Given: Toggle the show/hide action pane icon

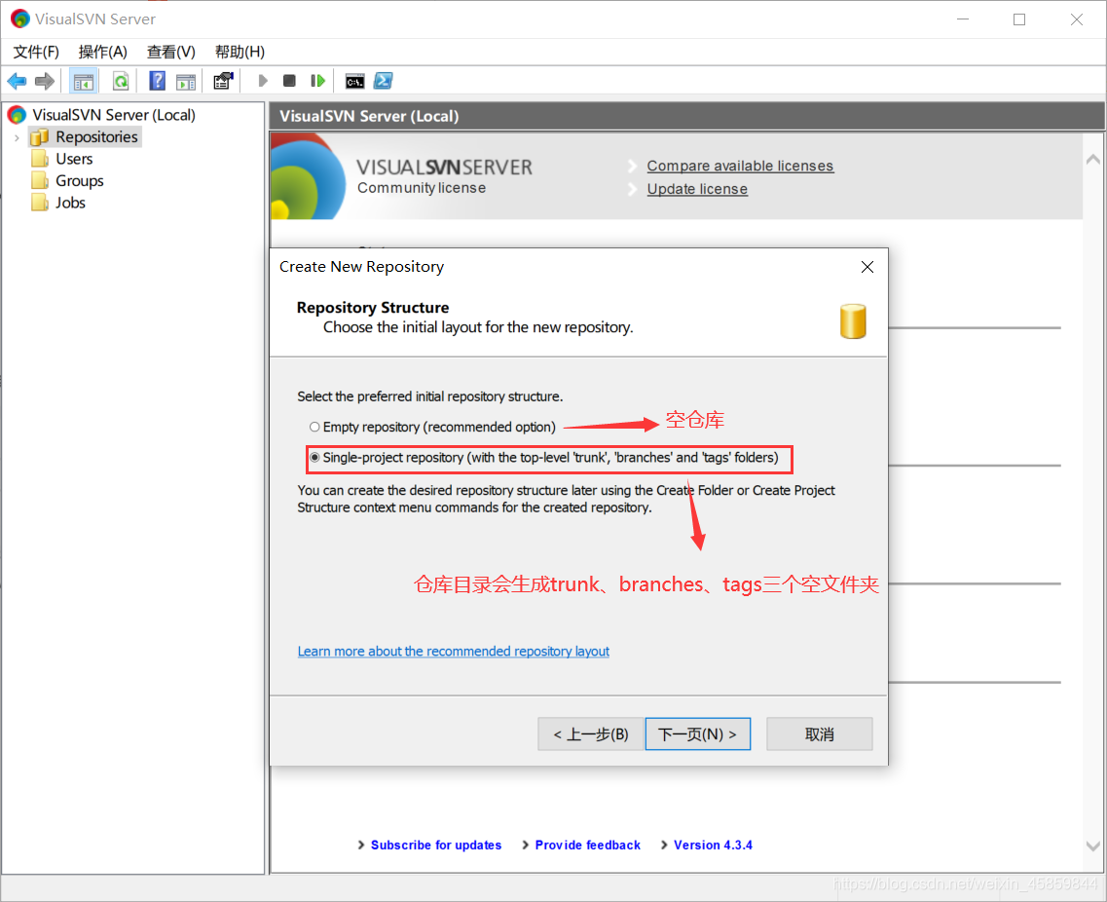Looking at the screenshot, I should click(186, 81).
